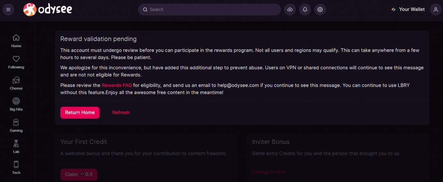Open the user account menu
The image size is (443, 182).
point(435,9)
